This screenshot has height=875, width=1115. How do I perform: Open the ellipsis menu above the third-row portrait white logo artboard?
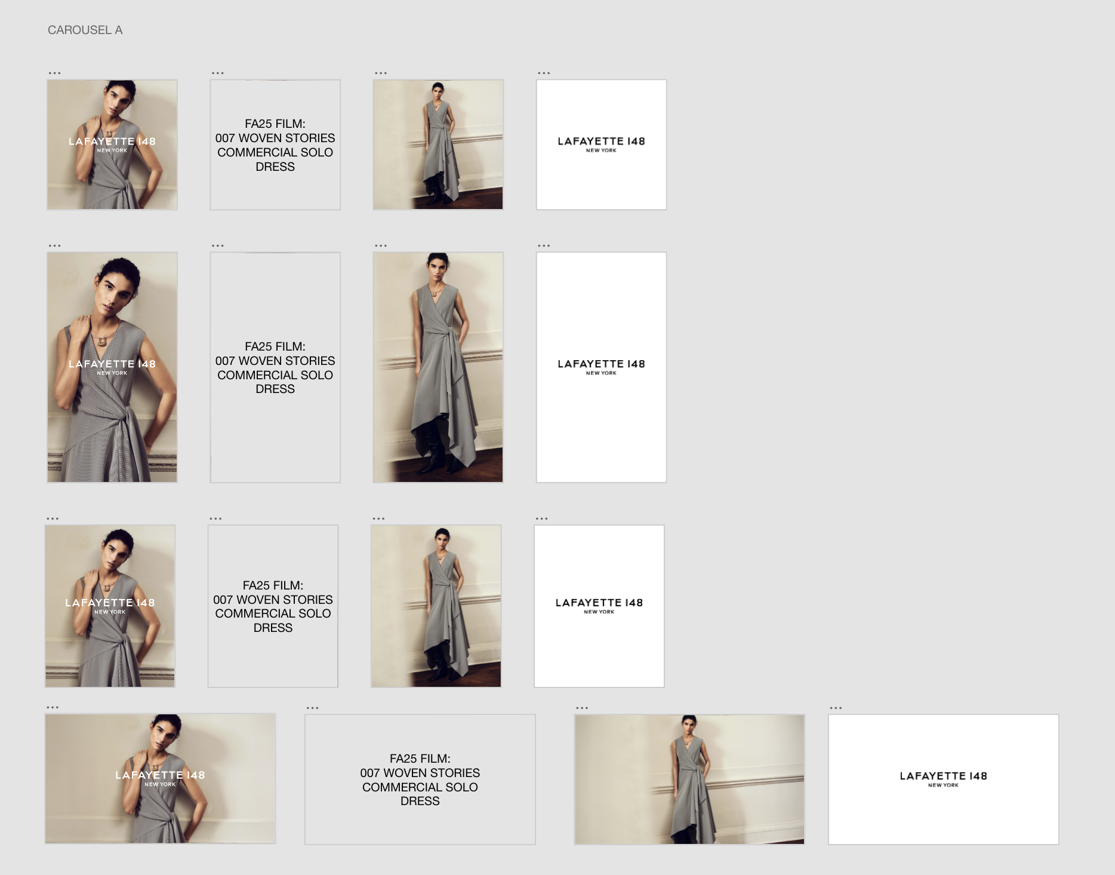pyautogui.click(x=541, y=518)
